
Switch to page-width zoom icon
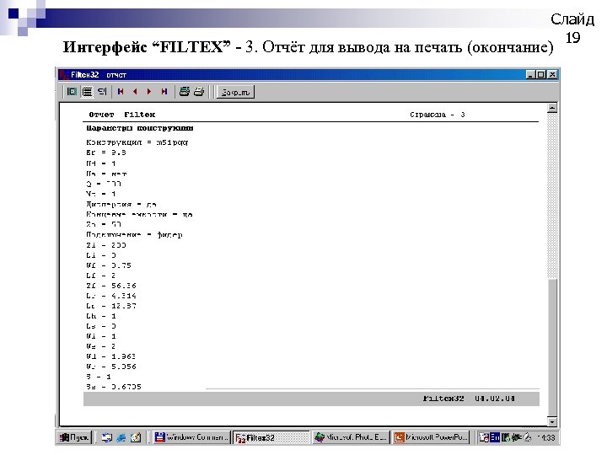[102, 92]
